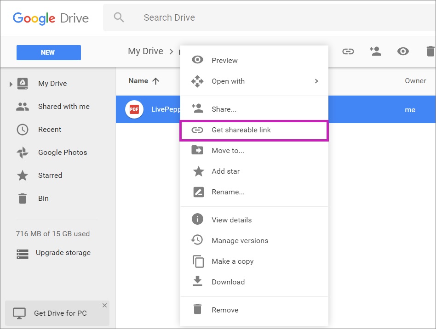Choose Download from the context menu

click(x=254, y=282)
